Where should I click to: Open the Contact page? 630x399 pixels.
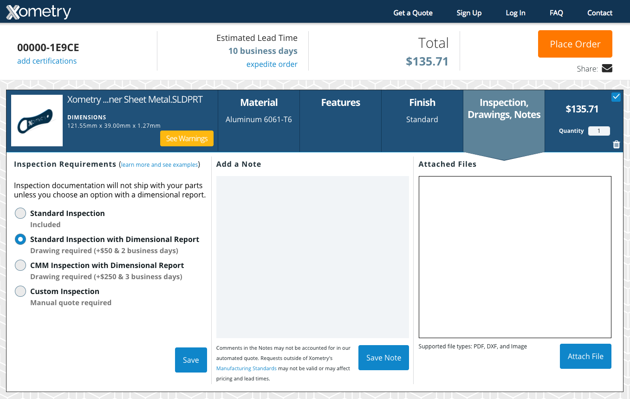point(600,13)
